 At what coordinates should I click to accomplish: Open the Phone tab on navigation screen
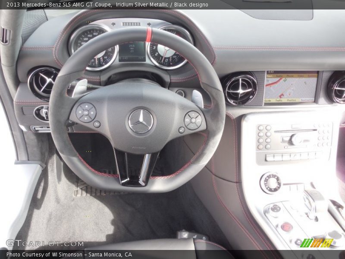[290, 76]
